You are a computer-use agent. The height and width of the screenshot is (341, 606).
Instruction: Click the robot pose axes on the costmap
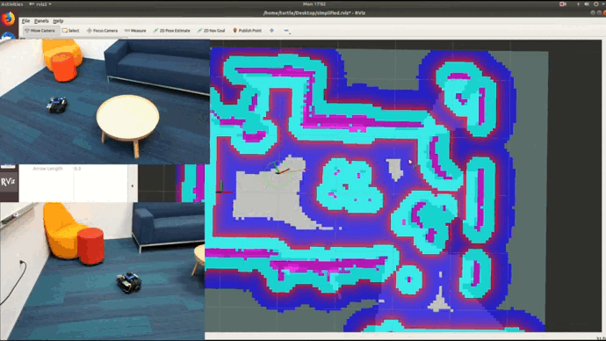pyautogui.click(x=282, y=169)
